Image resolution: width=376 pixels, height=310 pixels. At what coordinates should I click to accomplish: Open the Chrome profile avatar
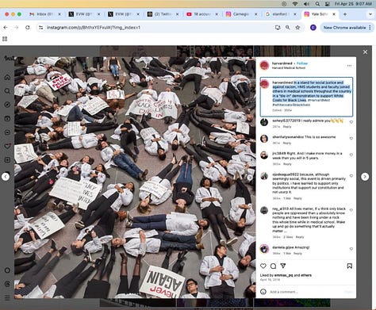(313, 28)
